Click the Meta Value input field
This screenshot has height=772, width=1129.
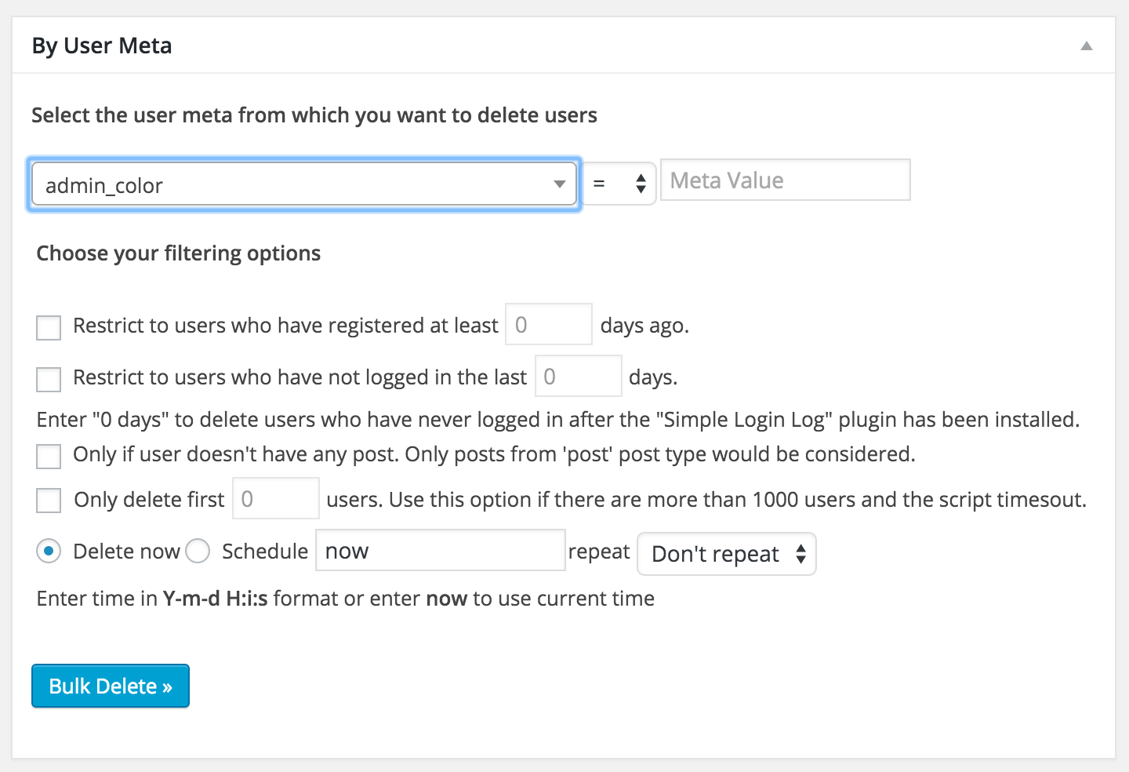[785, 180]
